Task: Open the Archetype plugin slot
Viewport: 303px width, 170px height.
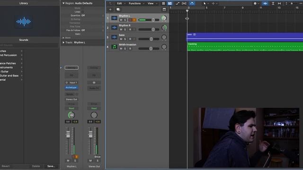Action: pyautogui.click(x=71, y=88)
